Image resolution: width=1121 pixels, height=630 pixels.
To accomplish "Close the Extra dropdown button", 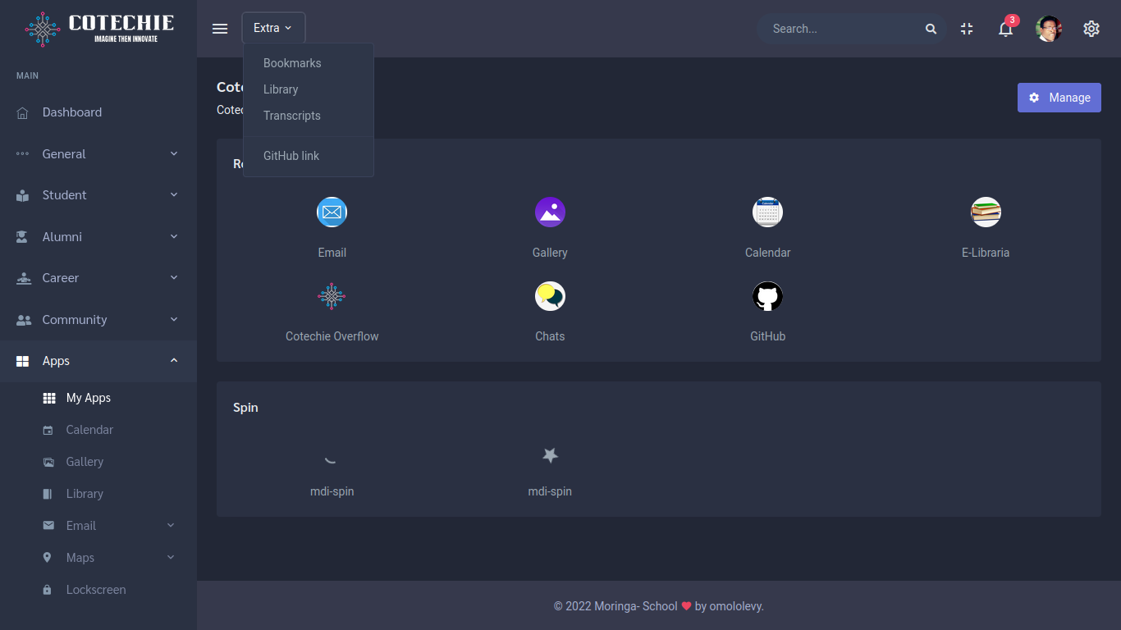I will (273, 28).
